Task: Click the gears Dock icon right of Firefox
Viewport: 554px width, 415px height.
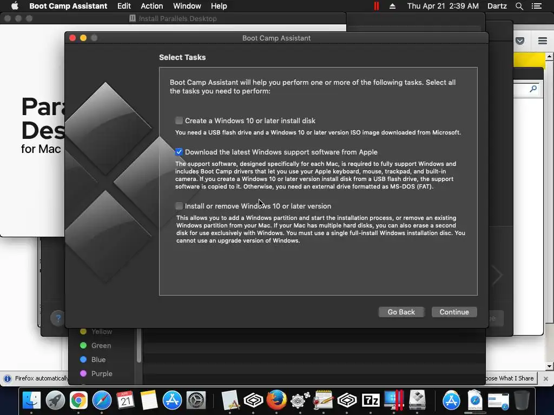Action: coord(300,400)
